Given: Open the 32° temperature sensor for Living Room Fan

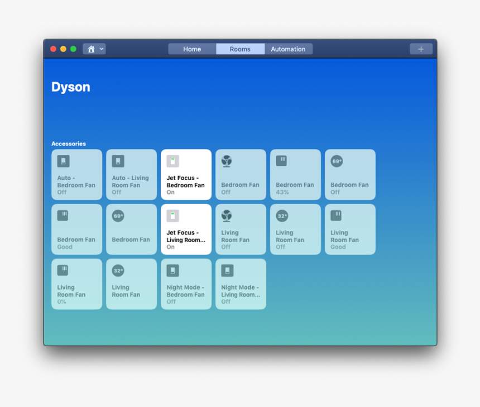Looking at the screenshot, I should (280, 215).
